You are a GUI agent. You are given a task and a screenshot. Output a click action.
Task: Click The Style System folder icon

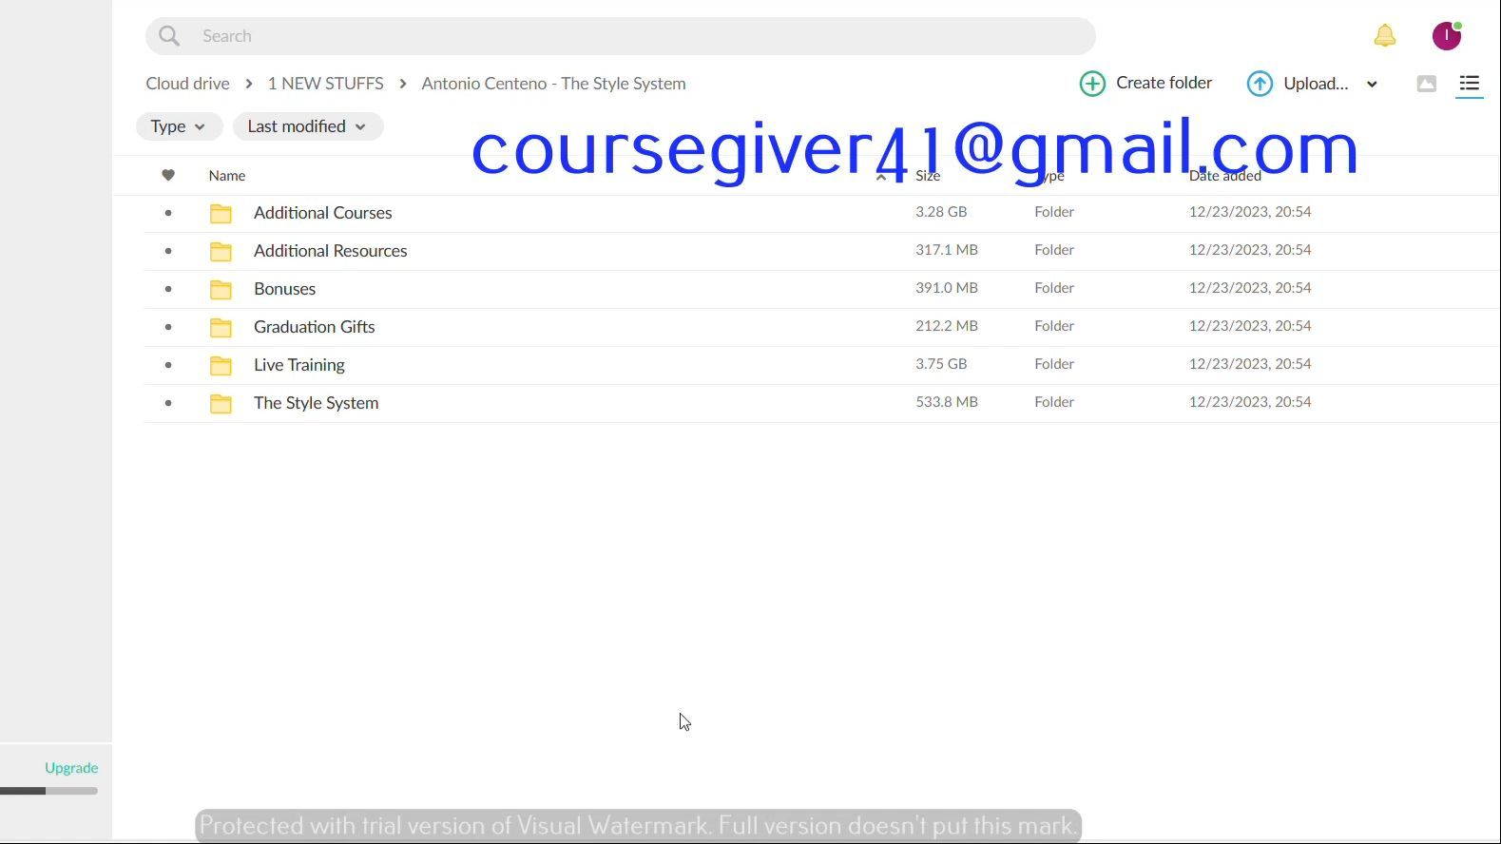pos(221,403)
